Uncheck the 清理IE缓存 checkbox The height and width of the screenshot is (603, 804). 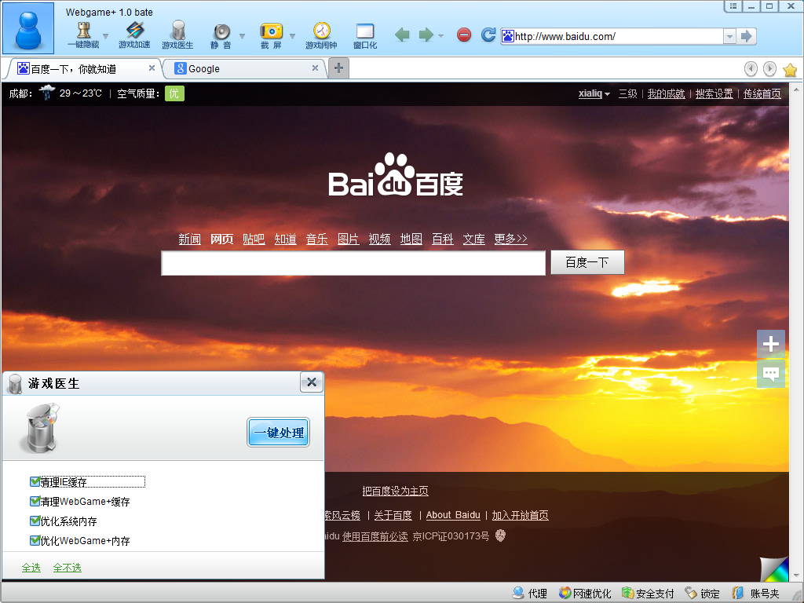coord(35,481)
